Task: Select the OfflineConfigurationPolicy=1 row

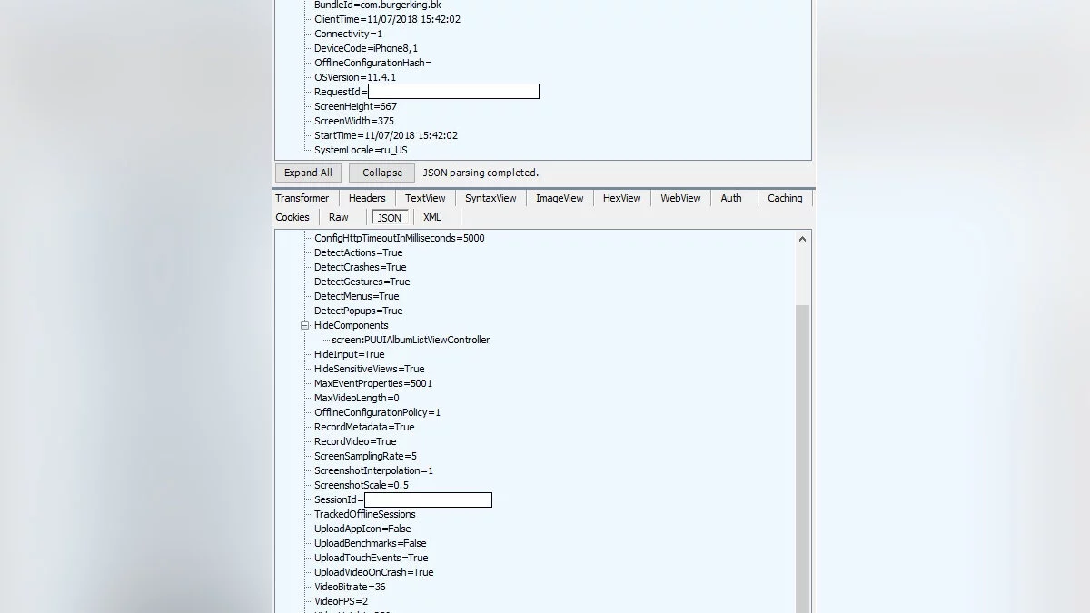Action: tap(377, 412)
